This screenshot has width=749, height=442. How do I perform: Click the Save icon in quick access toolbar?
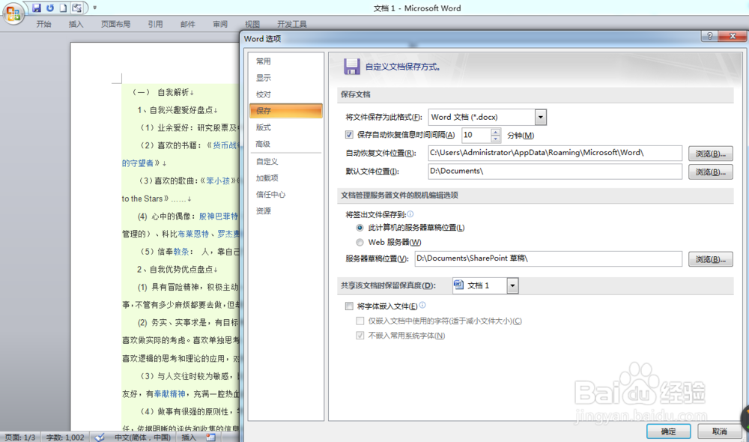click(37, 7)
